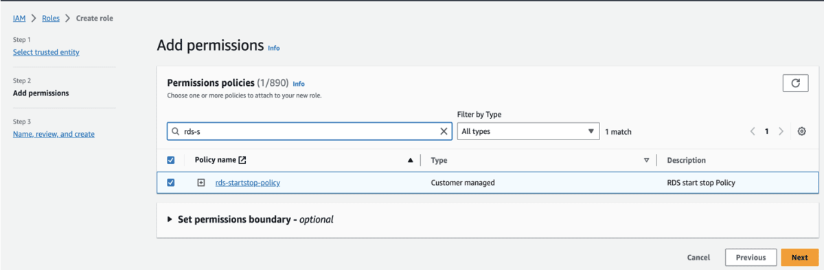Viewport: 824px width, 270px height.
Task: Go to Name, review, and create step
Action: (x=54, y=134)
